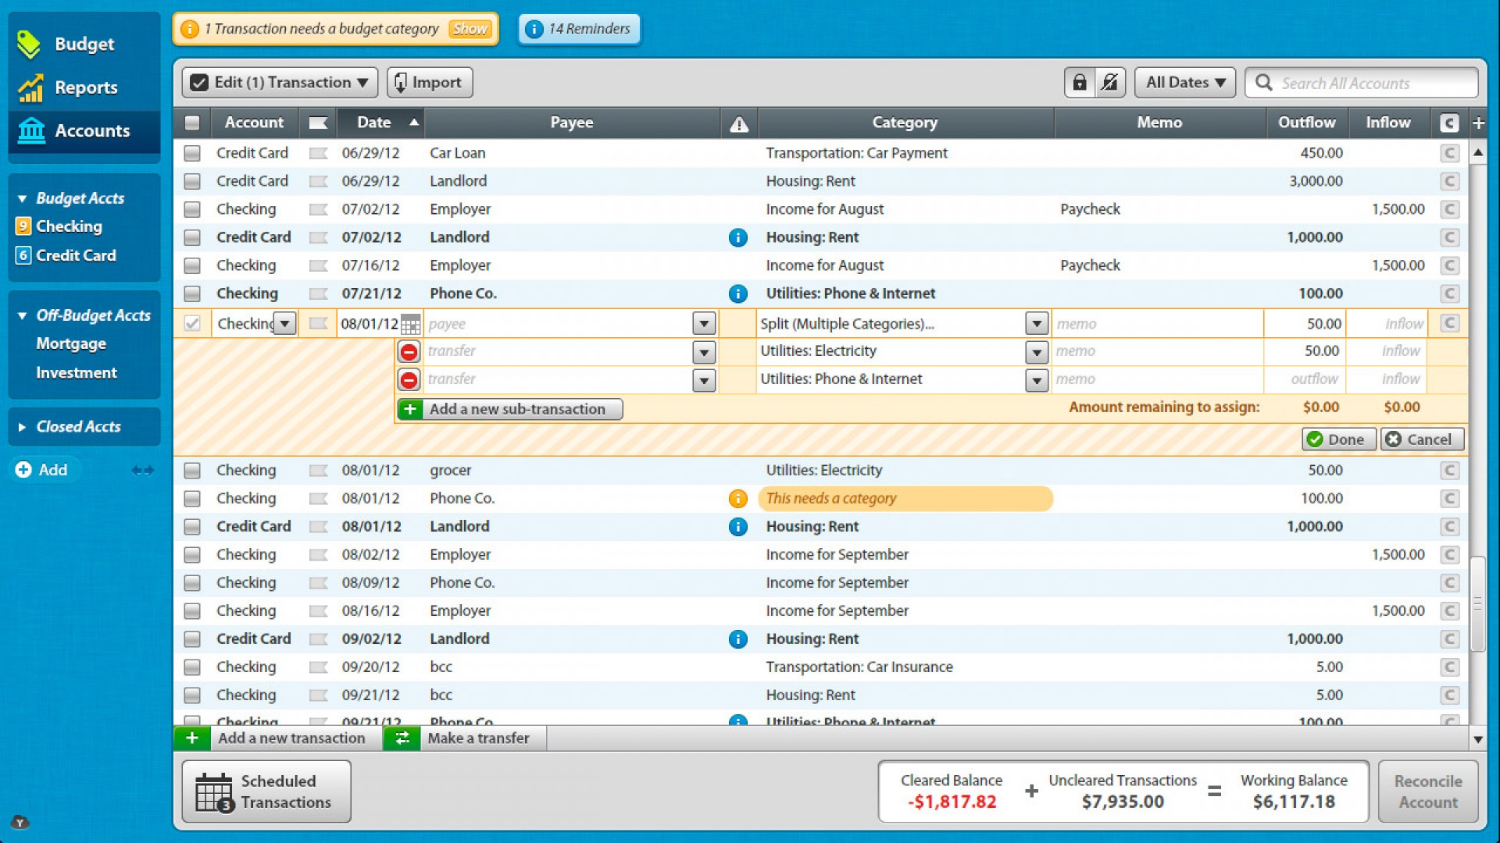This screenshot has height=843, width=1500.
Task: Click Show on the budget category warning banner
Action: point(470,29)
